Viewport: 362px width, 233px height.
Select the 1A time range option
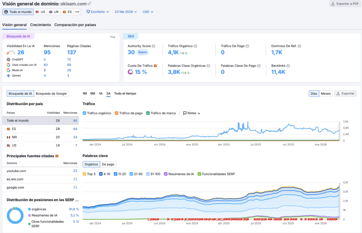pos(101,93)
